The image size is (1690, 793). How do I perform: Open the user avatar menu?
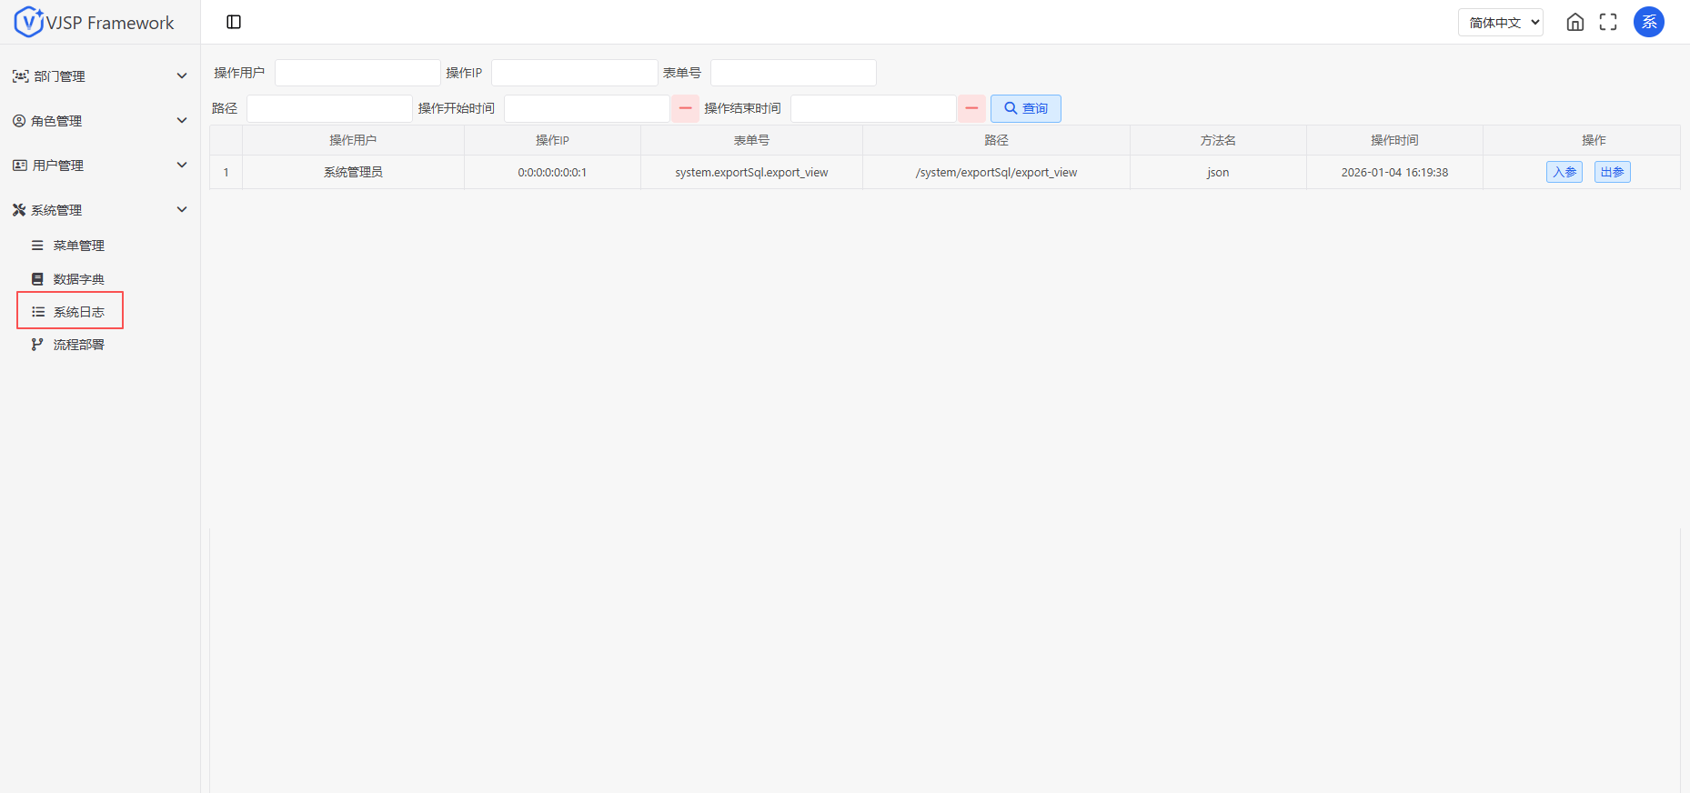pos(1648,22)
